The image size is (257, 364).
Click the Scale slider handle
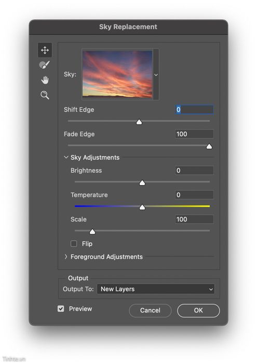point(92,231)
